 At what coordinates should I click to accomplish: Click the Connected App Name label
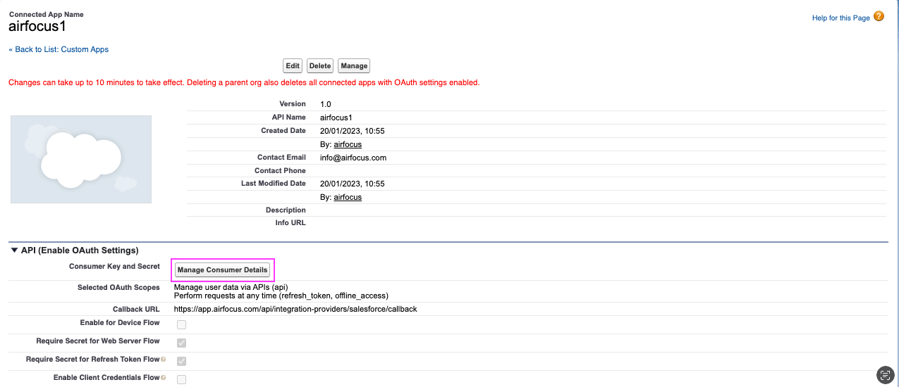tap(46, 14)
